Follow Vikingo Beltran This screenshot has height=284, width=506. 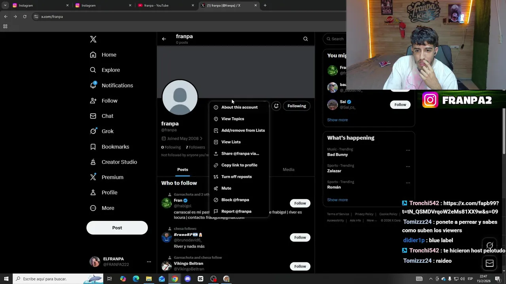300,266
